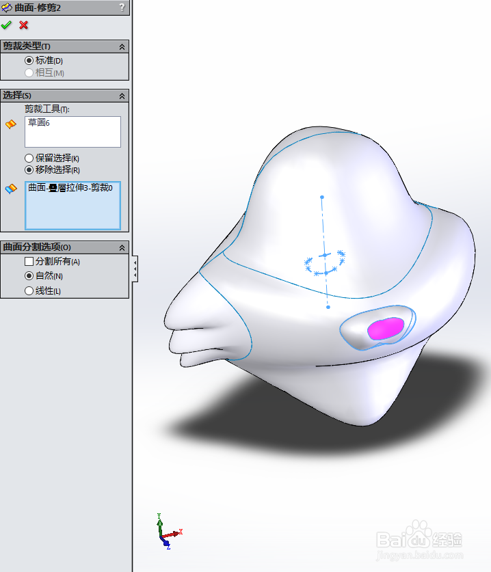The height and width of the screenshot is (572, 491).
Task: Select the 相互 trim type radio button
Action: 29,73
